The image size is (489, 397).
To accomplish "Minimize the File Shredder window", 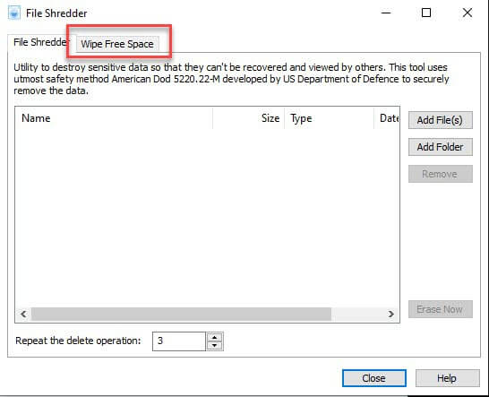I will click(x=386, y=13).
